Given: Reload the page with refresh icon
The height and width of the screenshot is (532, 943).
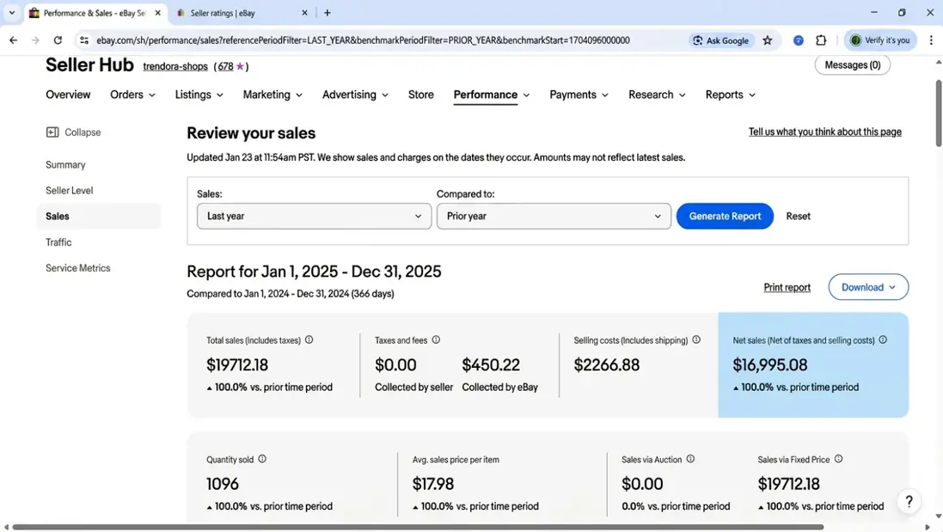Looking at the screenshot, I should pyautogui.click(x=58, y=40).
